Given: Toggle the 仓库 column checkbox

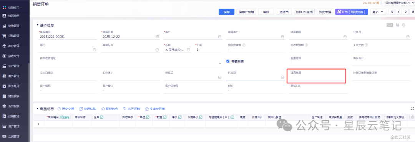Looking at the screenshot, I should click(101, 117).
